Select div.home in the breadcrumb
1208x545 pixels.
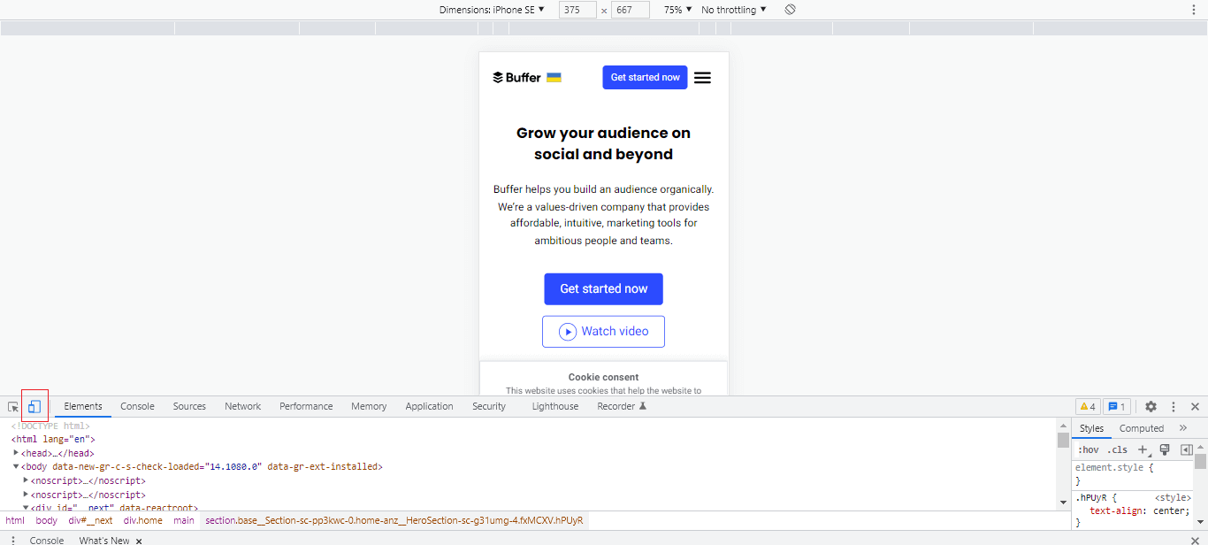tap(143, 520)
